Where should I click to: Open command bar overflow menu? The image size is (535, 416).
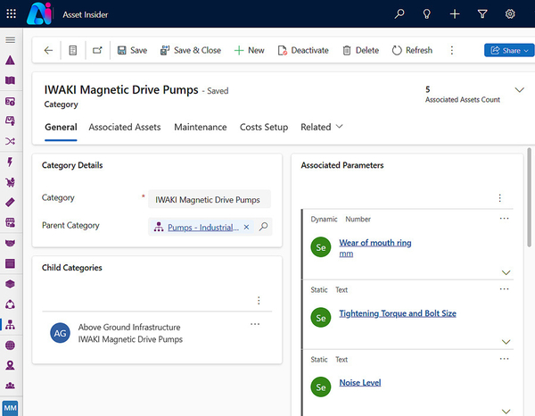click(452, 51)
